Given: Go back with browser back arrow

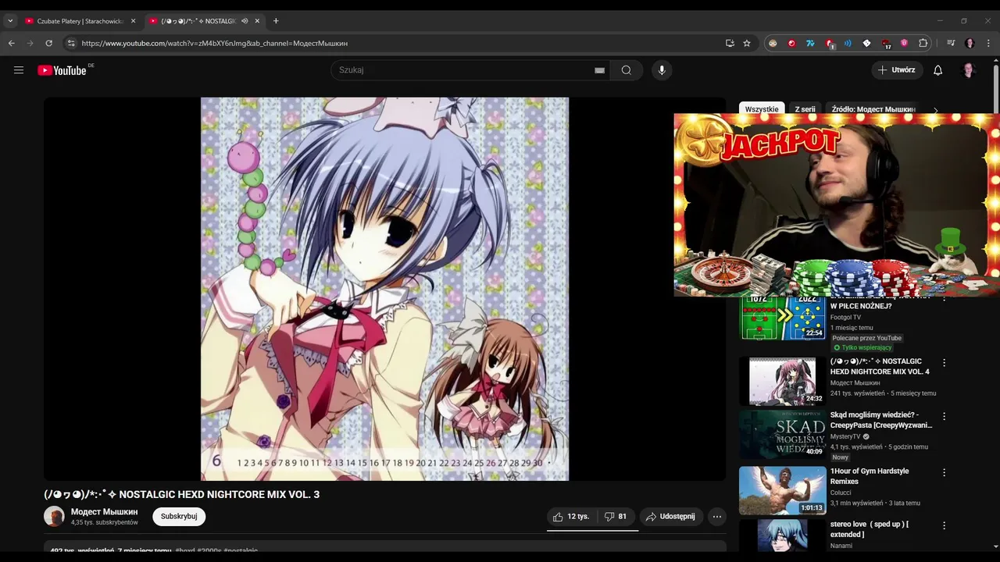Looking at the screenshot, I should coord(12,43).
